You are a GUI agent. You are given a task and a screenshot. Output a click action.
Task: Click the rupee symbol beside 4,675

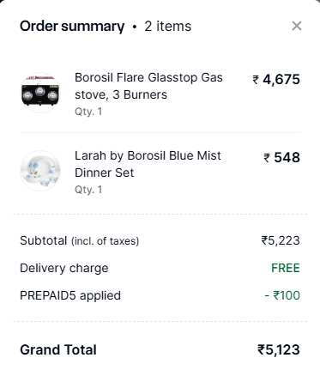pyautogui.click(x=256, y=80)
